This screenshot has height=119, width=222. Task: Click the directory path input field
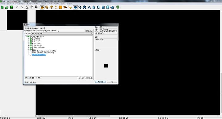pyautogui.click(x=58, y=31)
